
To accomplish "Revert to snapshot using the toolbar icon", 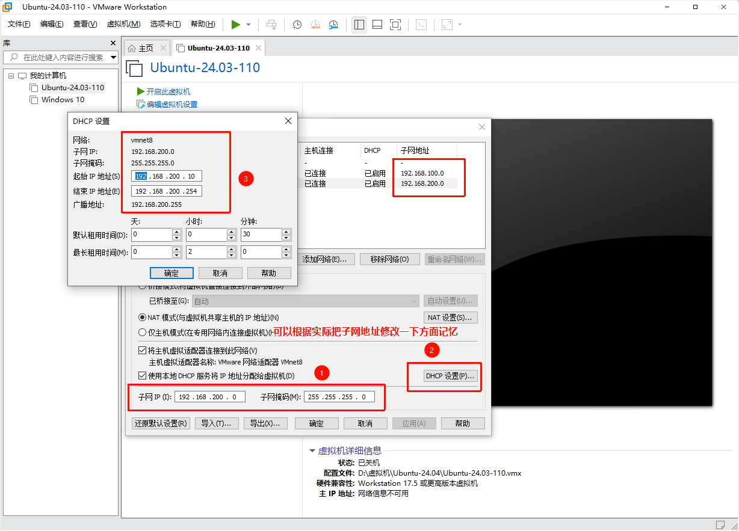I will (315, 25).
